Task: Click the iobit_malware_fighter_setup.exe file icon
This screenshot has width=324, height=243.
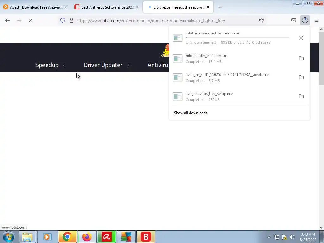Action: click(178, 38)
